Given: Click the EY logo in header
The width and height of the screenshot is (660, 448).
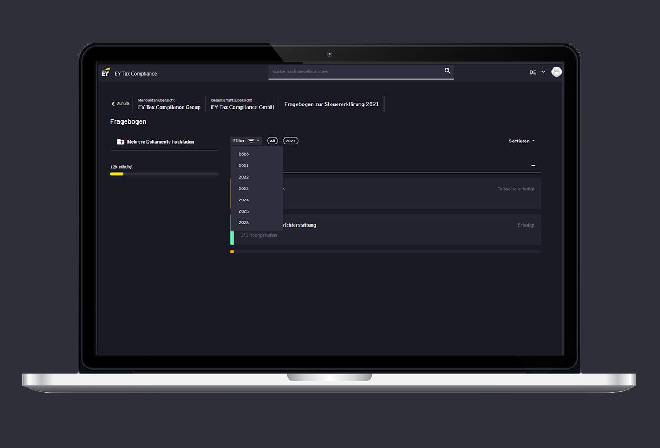Looking at the screenshot, I should point(105,72).
